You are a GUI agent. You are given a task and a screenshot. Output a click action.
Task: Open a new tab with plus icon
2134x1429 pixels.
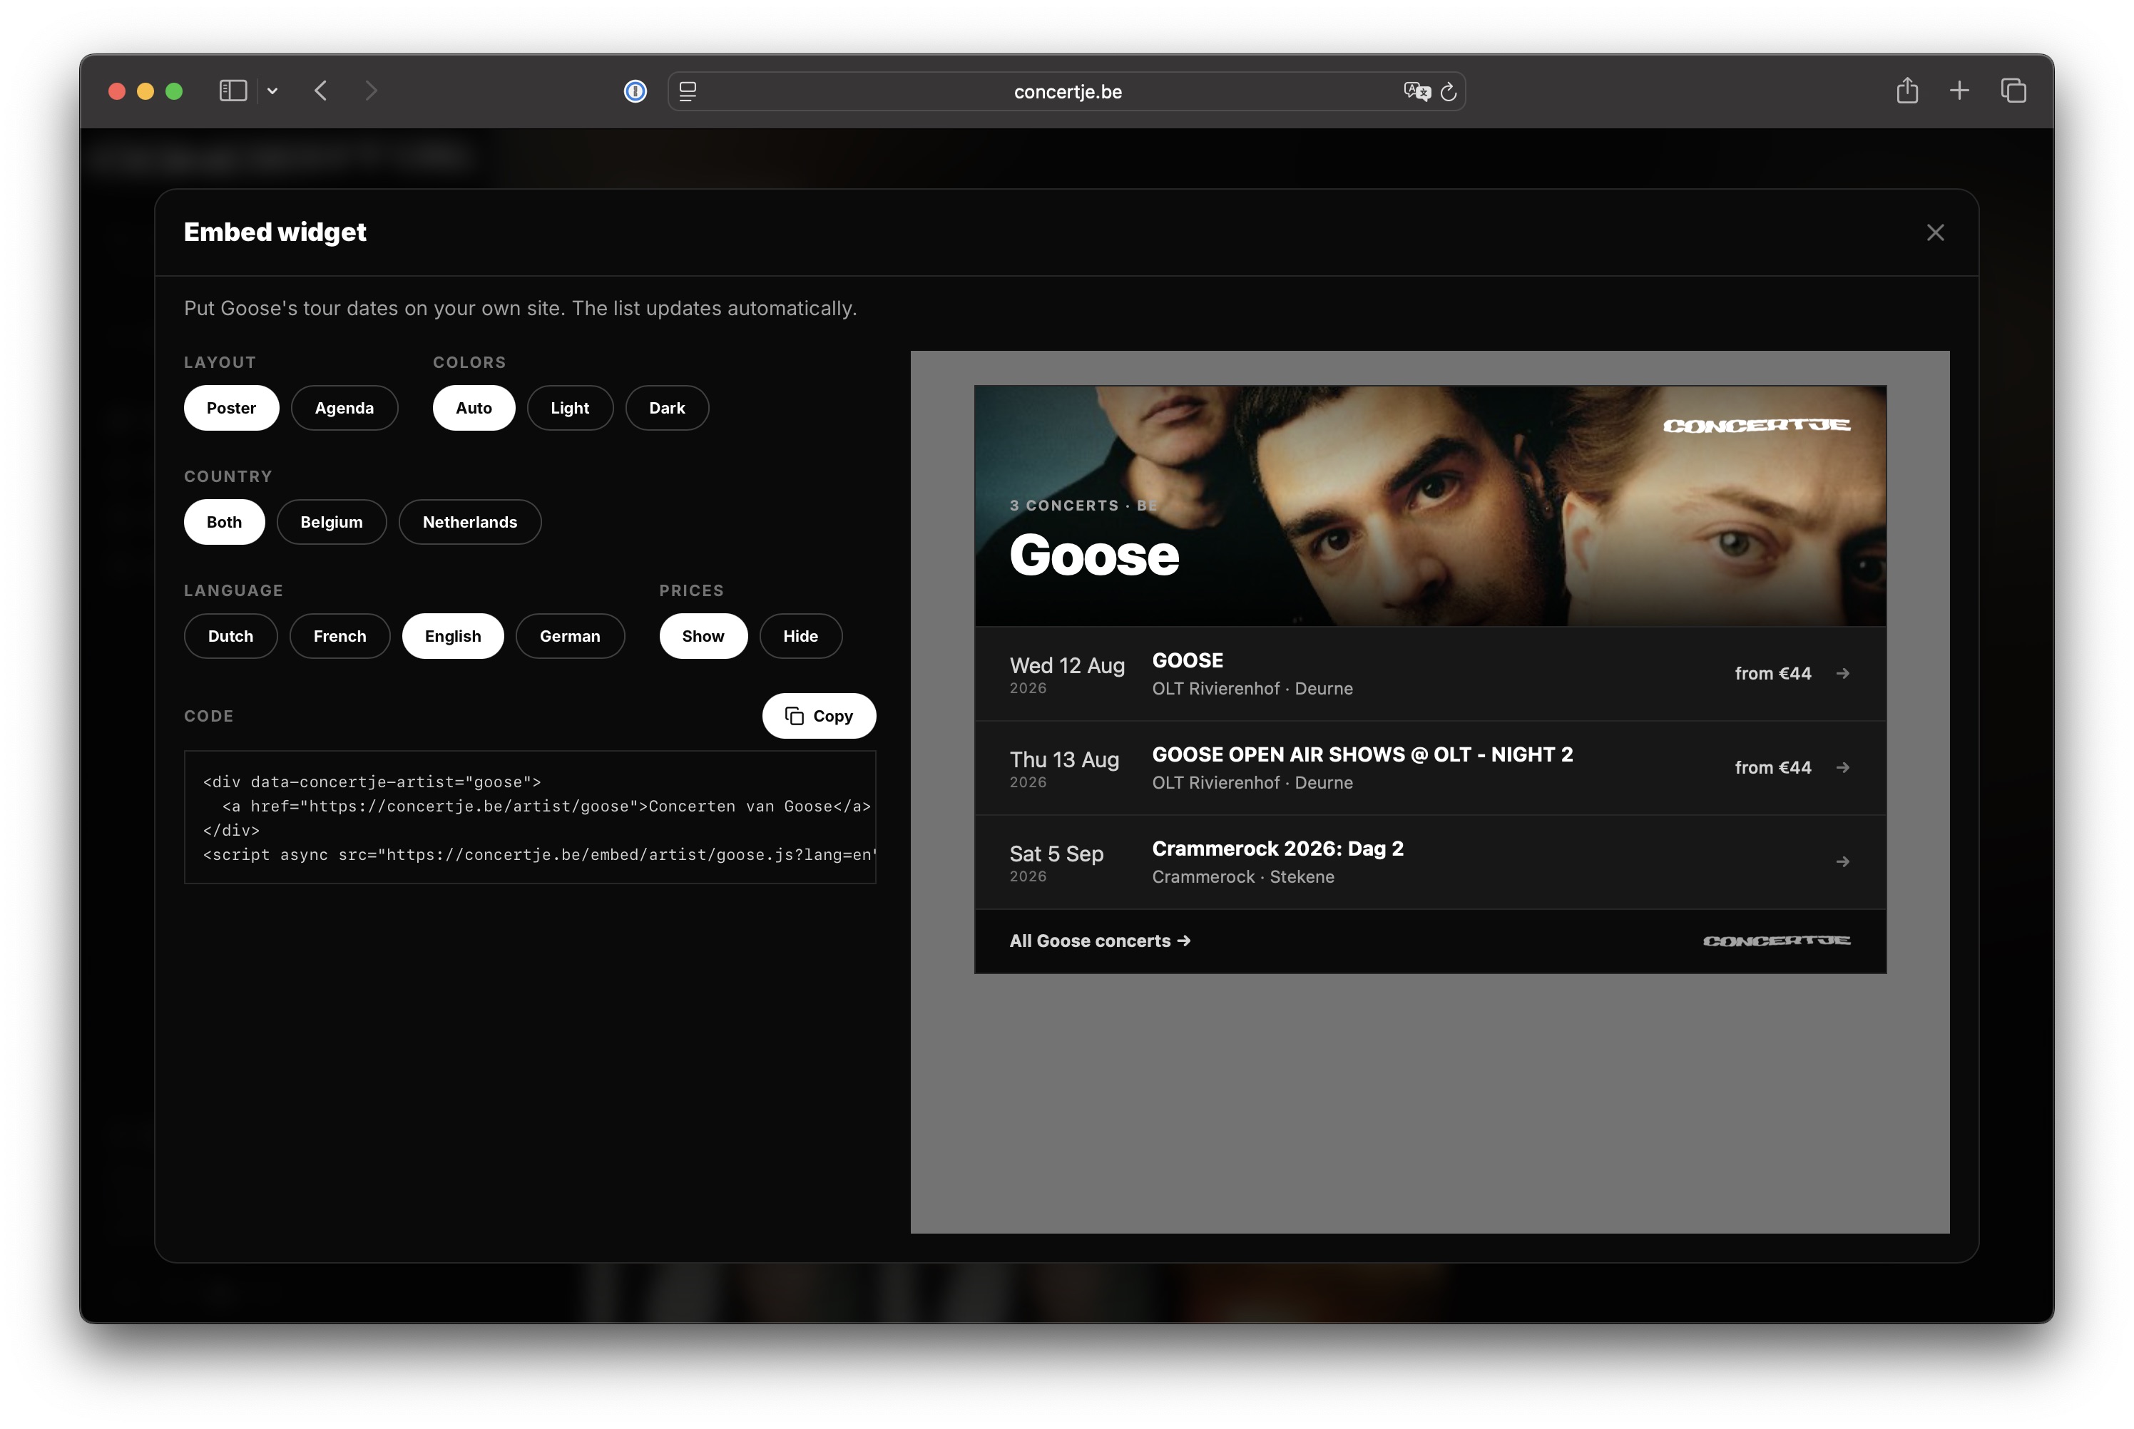tap(1959, 91)
